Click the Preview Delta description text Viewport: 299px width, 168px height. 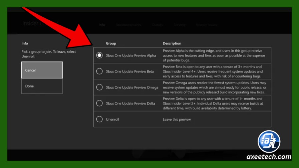pos(213,104)
